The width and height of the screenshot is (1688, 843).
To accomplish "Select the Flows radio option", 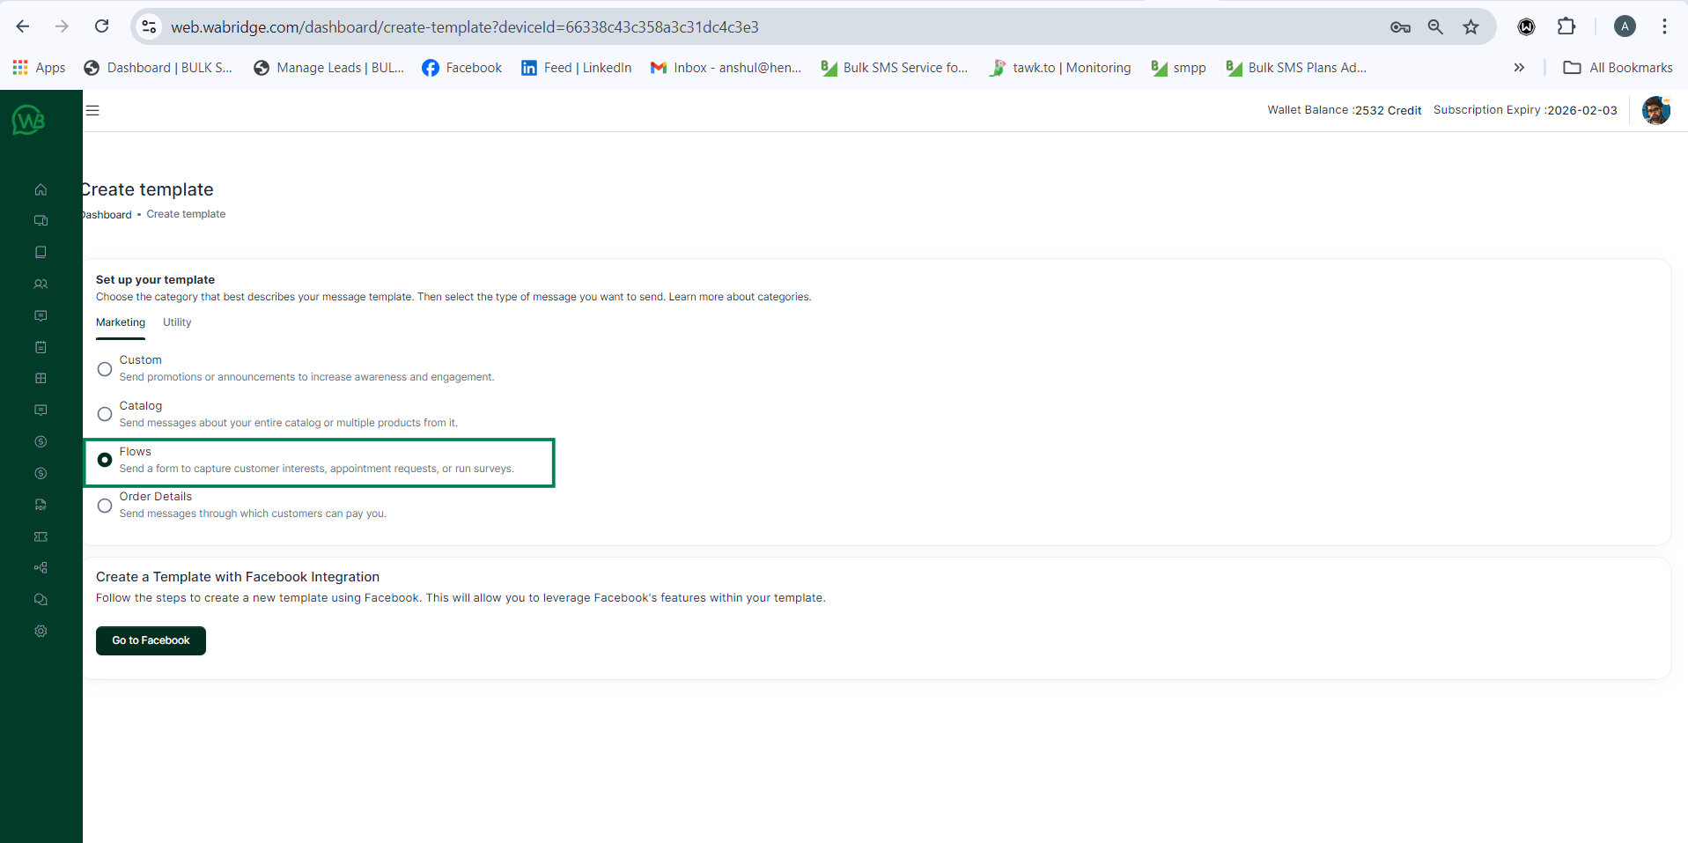I will pyautogui.click(x=105, y=460).
